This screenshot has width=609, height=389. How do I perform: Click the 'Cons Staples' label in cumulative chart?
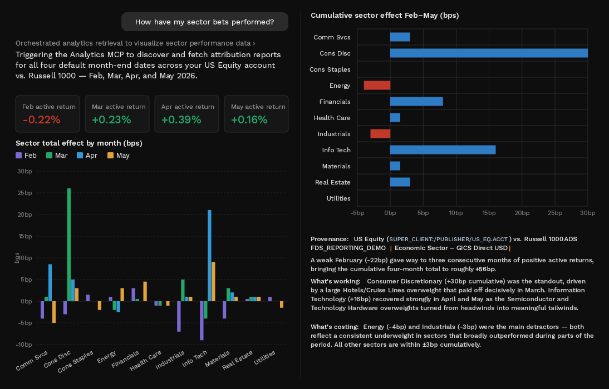tap(330, 69)
